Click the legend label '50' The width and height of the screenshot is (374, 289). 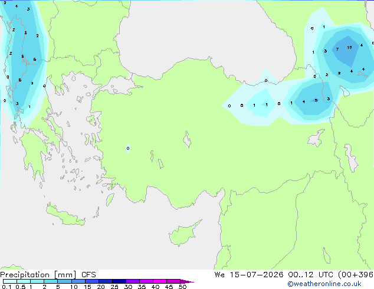(x=182, y=287)
